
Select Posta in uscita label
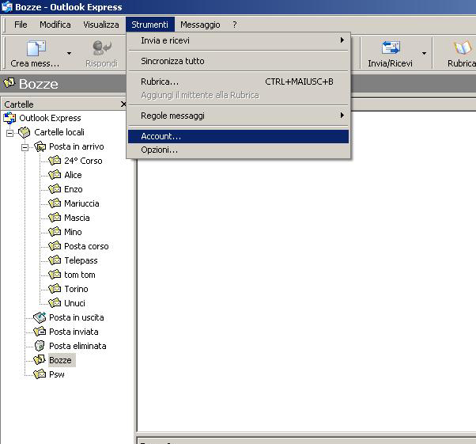click(x=77, y=317)
